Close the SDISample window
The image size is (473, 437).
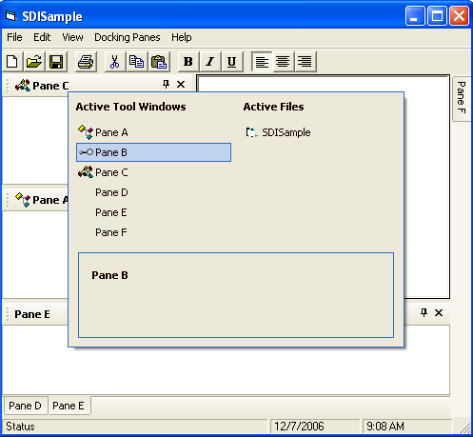tap(459, 15)
